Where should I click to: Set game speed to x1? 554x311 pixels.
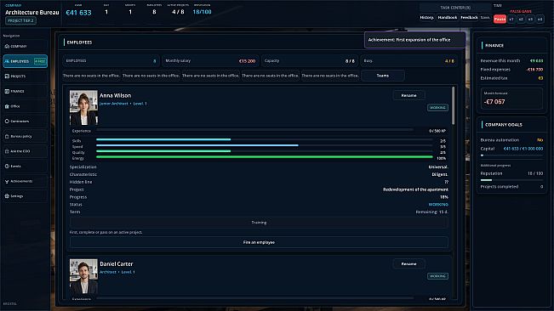point(511,19)
